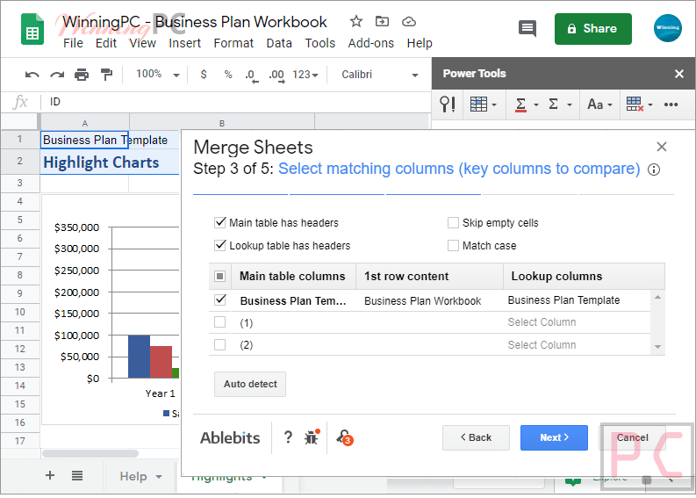Image resolution: width=696 pixels, height=498 pixels.
Task: Click the Auto detect button
Action: click(250, 385)
